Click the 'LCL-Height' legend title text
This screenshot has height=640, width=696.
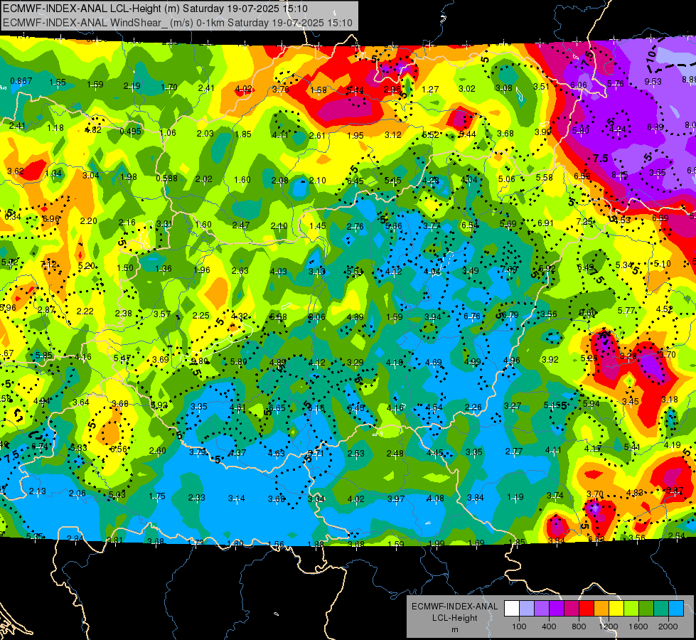coord(454,618)
